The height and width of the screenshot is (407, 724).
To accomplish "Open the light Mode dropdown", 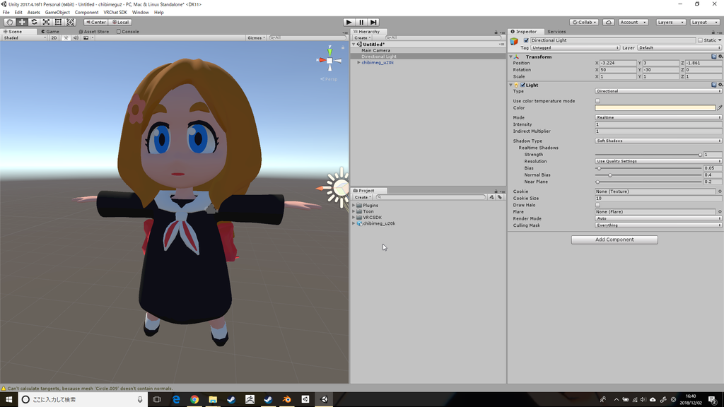I will (x=658, y=118).
